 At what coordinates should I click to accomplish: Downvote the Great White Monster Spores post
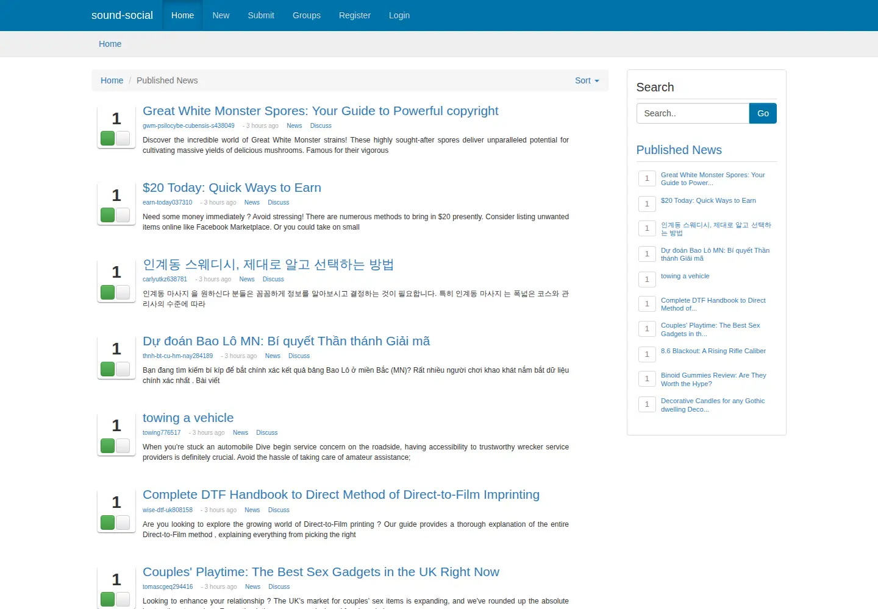pos(123,138)
